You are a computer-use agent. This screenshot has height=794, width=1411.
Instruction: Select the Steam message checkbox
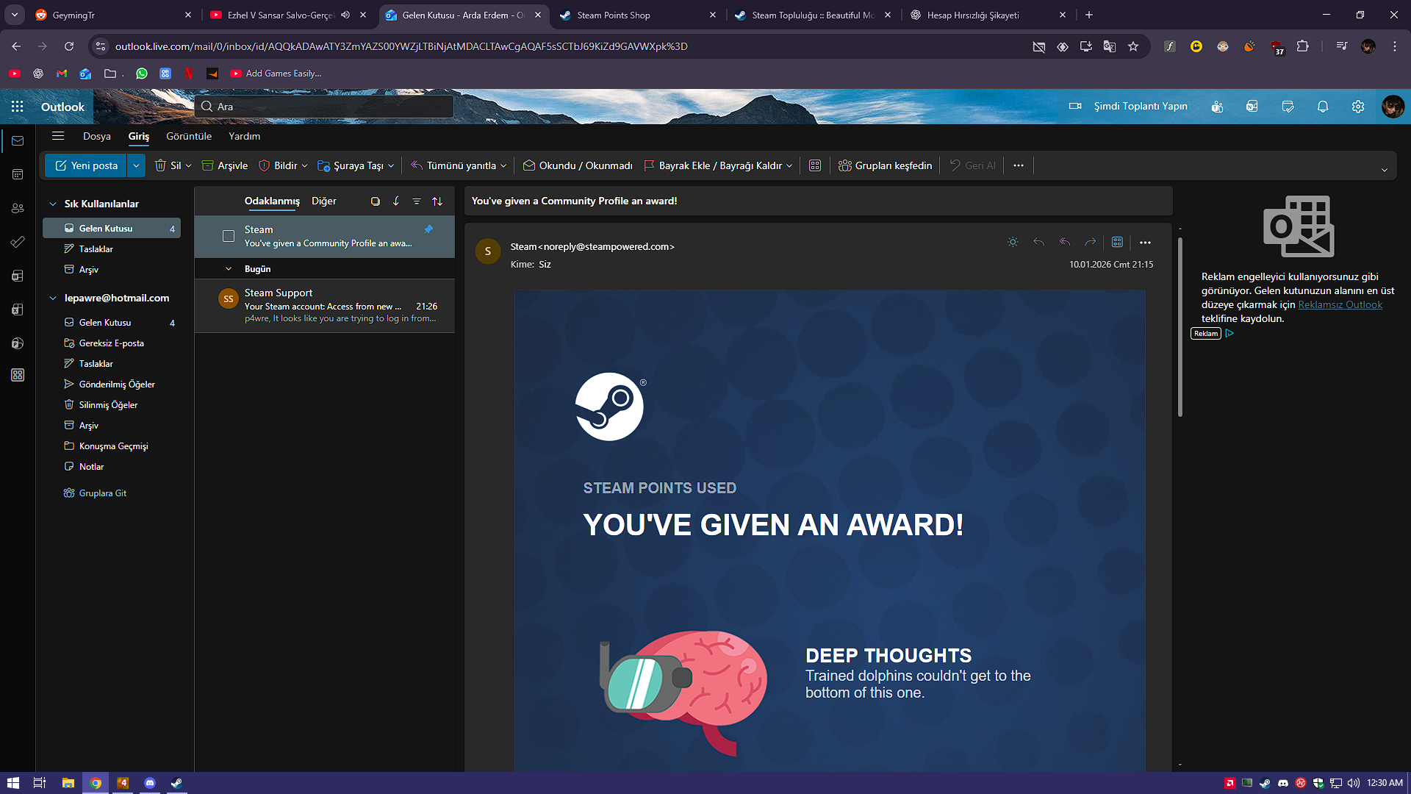tap(229, 236)
